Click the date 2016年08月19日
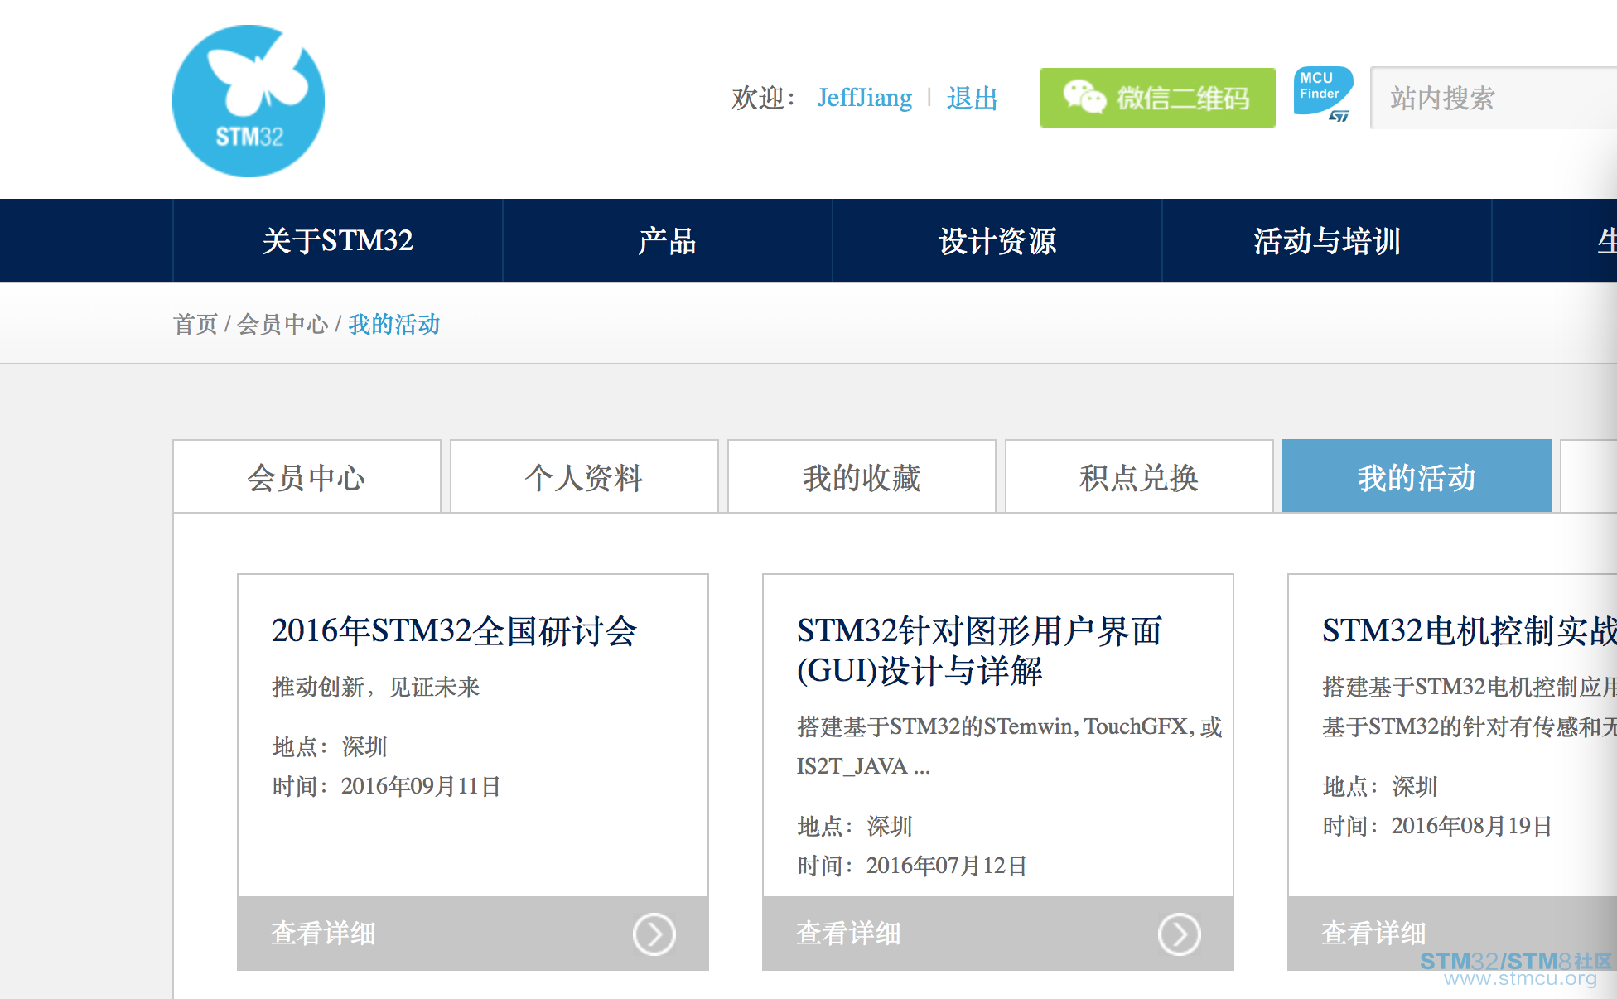The height and width of the screenshot is (999, 1617). pos(1471,826)
